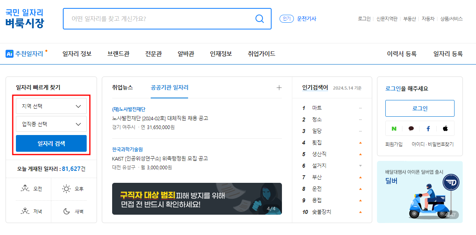
Task: Open the 업직종 선택 dropdown
Action: [51, 124]
